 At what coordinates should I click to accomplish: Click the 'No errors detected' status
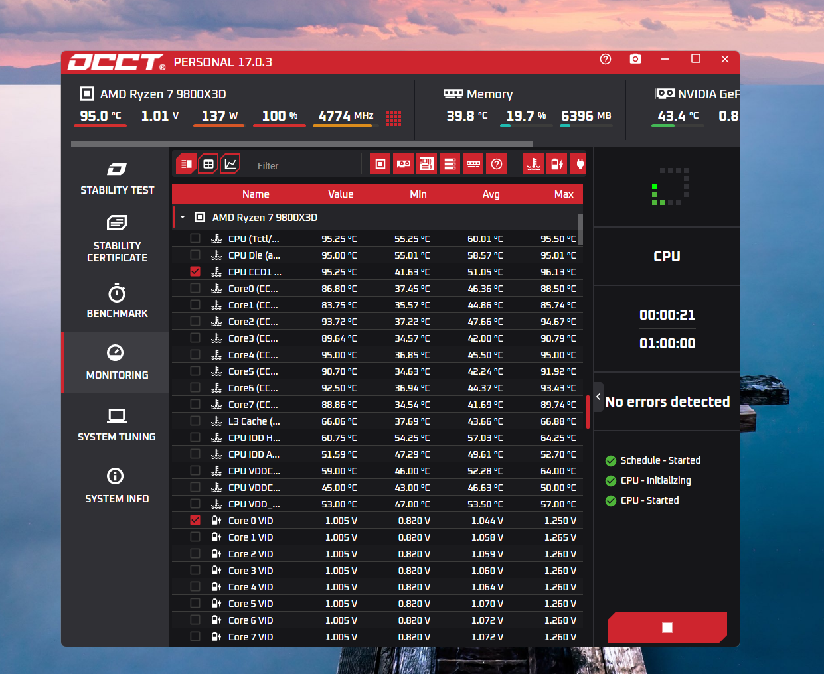tap(667, 402)
